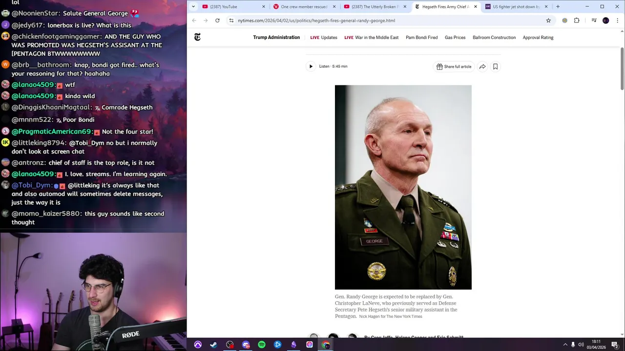The height and width of the screenshot is (351, 625).
Task: Bookmark this page with the star icon
Action: [548, 20]
